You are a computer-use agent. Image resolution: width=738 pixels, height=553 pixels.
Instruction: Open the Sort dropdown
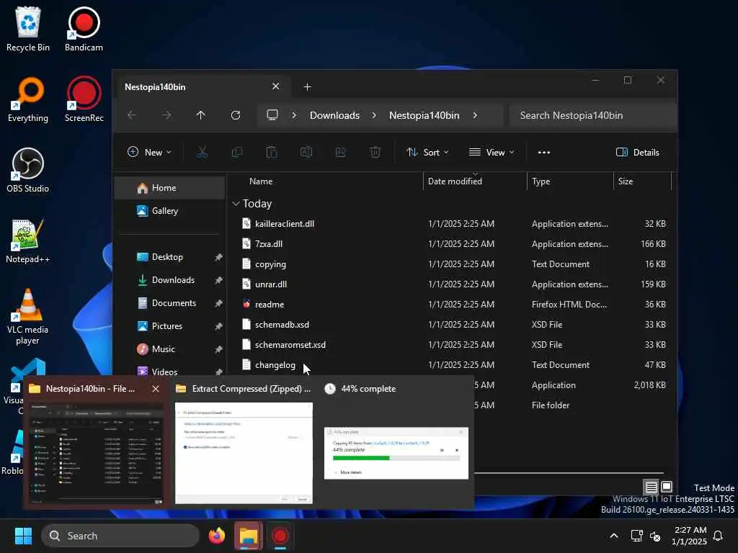coord(428,153)
